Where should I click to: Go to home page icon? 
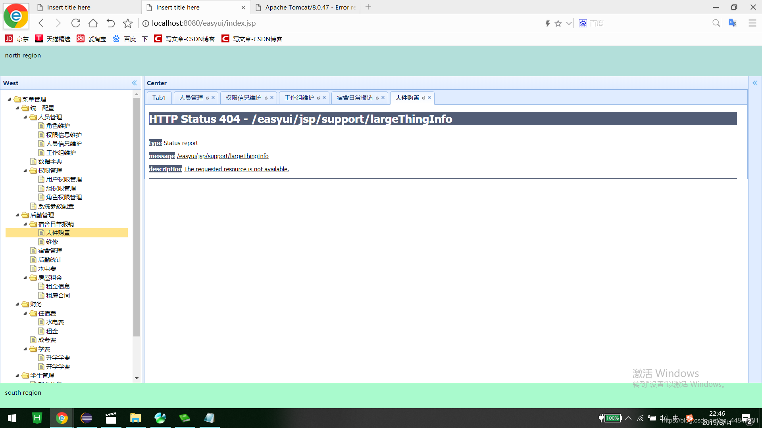[93, 23]
